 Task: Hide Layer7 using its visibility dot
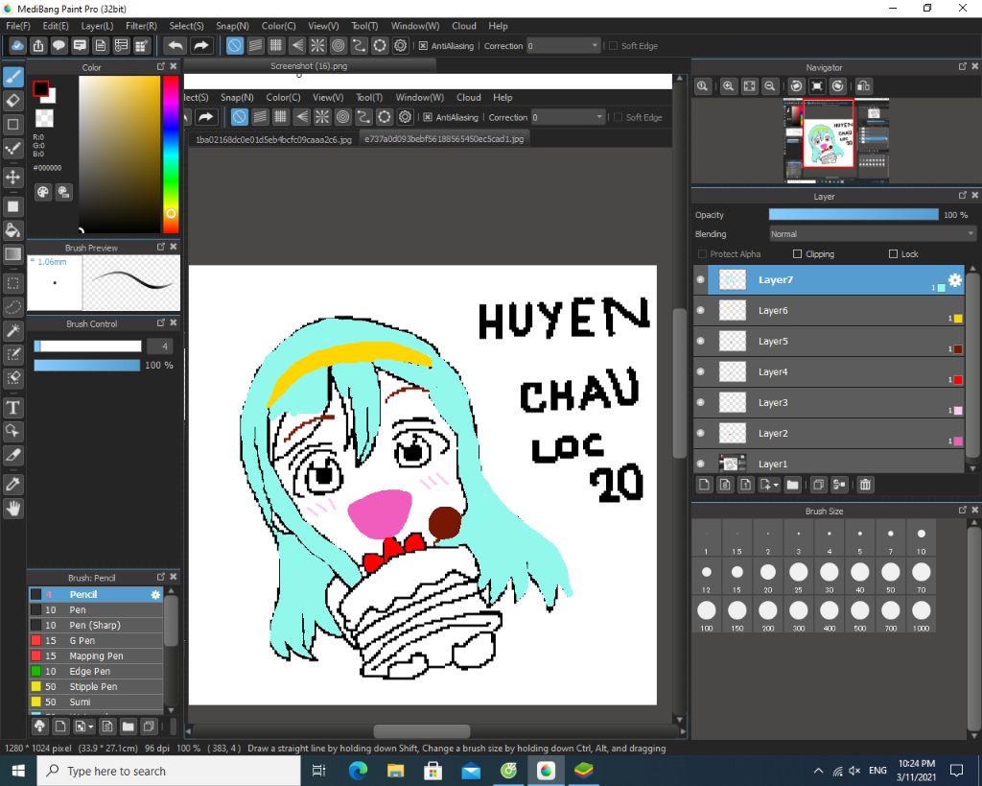700,279
